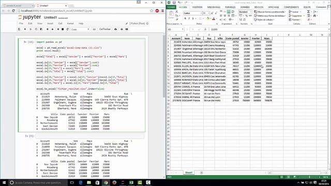The height and width of the screenshot is (186, 331).
Task: Open the Calibri font name dropdown
Action: [x=201, y=13]
